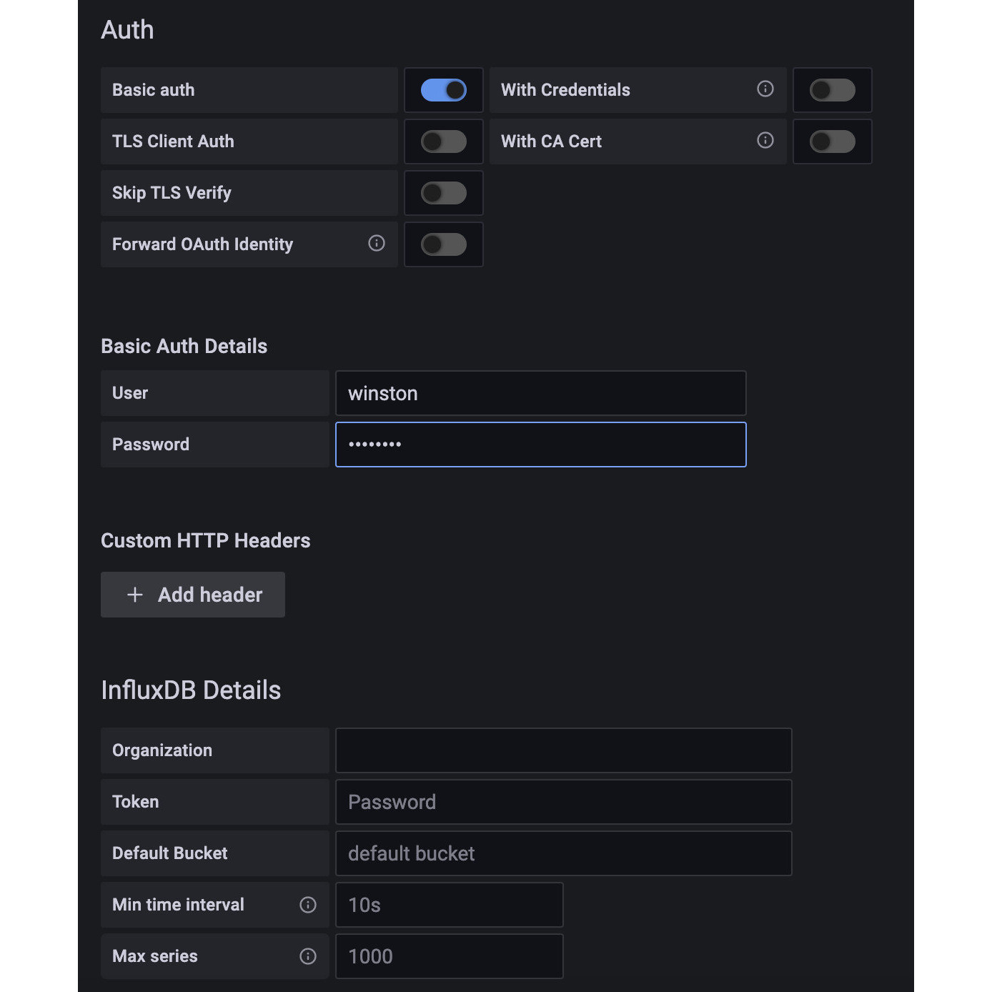992x992 pixels.
Task: Click the Add header button
Action: pyautogui.click(x=193, y=595)
